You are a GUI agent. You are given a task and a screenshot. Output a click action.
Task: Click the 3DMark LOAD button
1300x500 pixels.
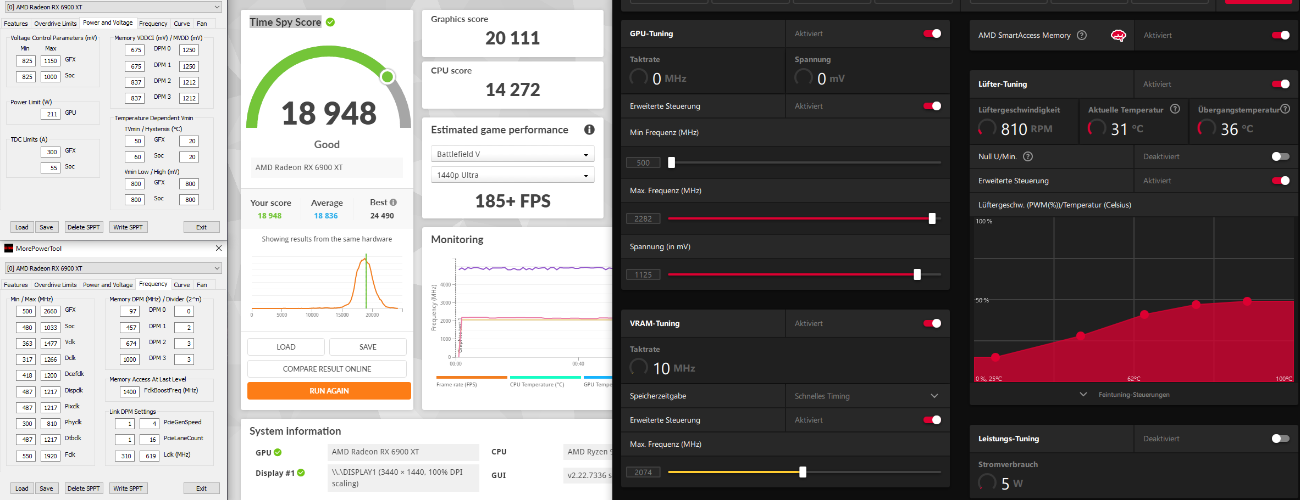coord(286,347)
